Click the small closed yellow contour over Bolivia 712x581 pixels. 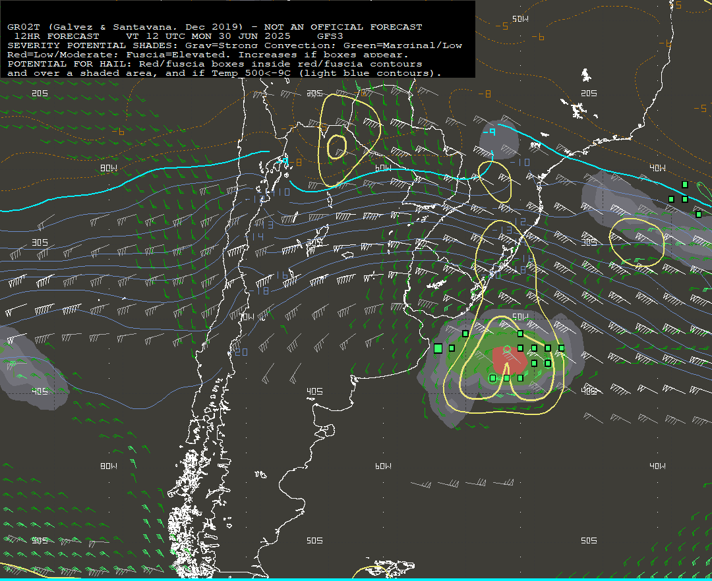click(x=337, y=146)
